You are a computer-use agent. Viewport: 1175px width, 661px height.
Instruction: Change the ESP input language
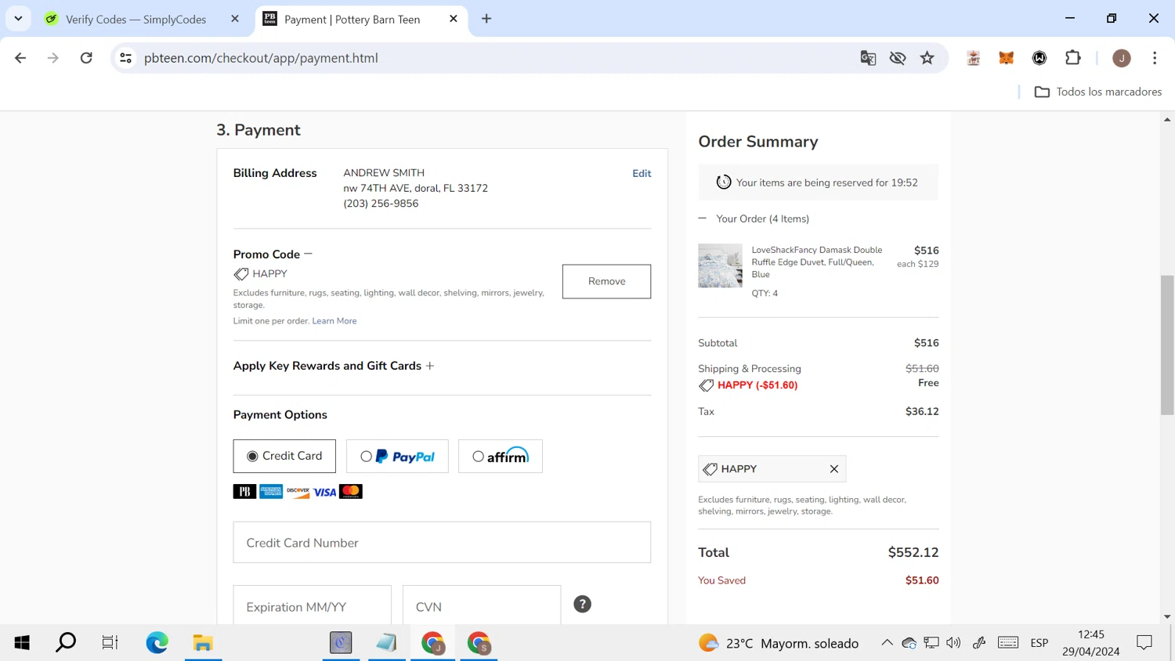click(1039, 643)
